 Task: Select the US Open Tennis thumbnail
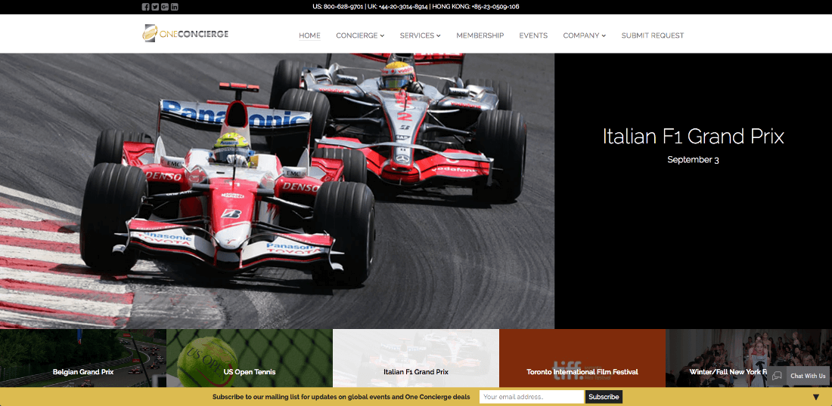(250, 358)
